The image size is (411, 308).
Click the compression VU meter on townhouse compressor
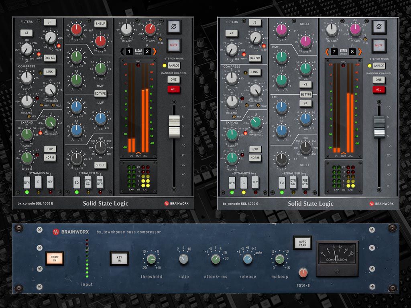[x=337, y=258]
